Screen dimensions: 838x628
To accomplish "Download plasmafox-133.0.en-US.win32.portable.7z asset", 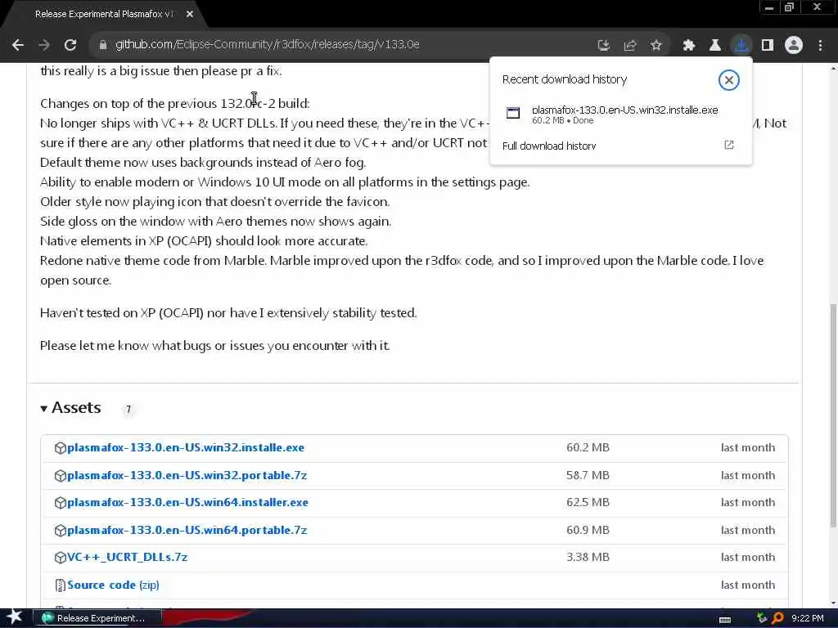I will 187,475.
